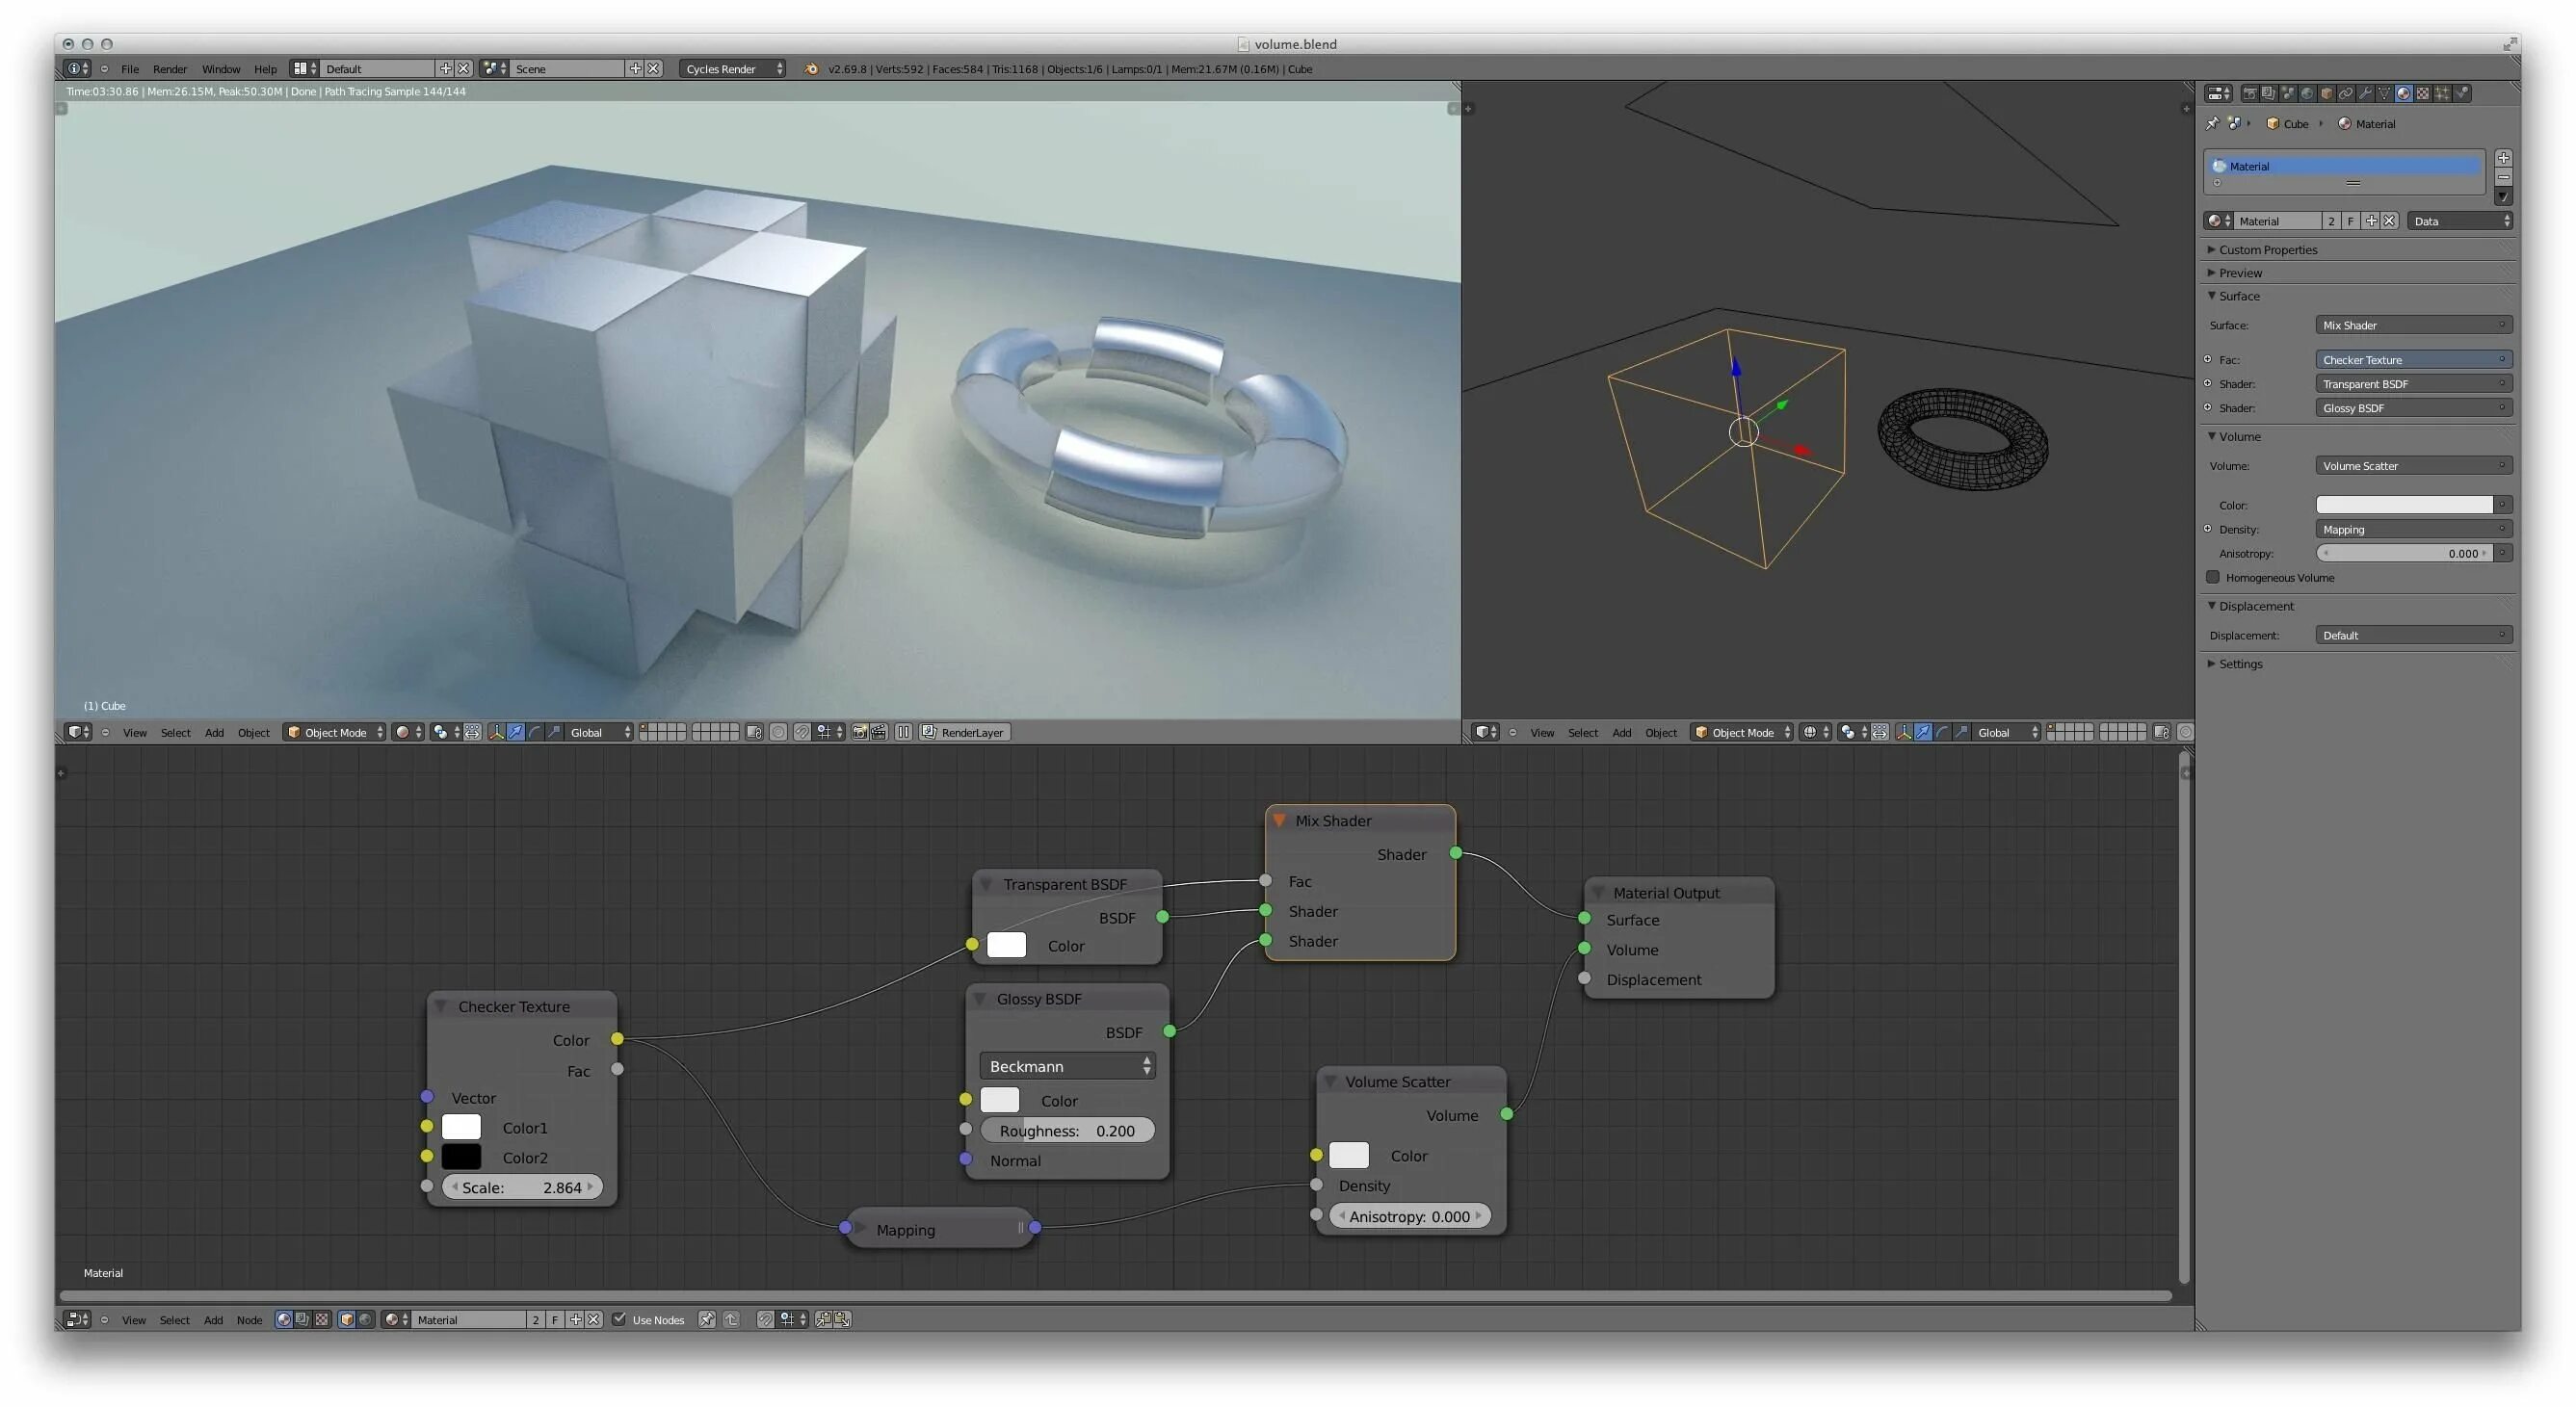Open the Cycles Render engine dropdown
This screenshot has width=2576, height=1407.
click(733, 69)
